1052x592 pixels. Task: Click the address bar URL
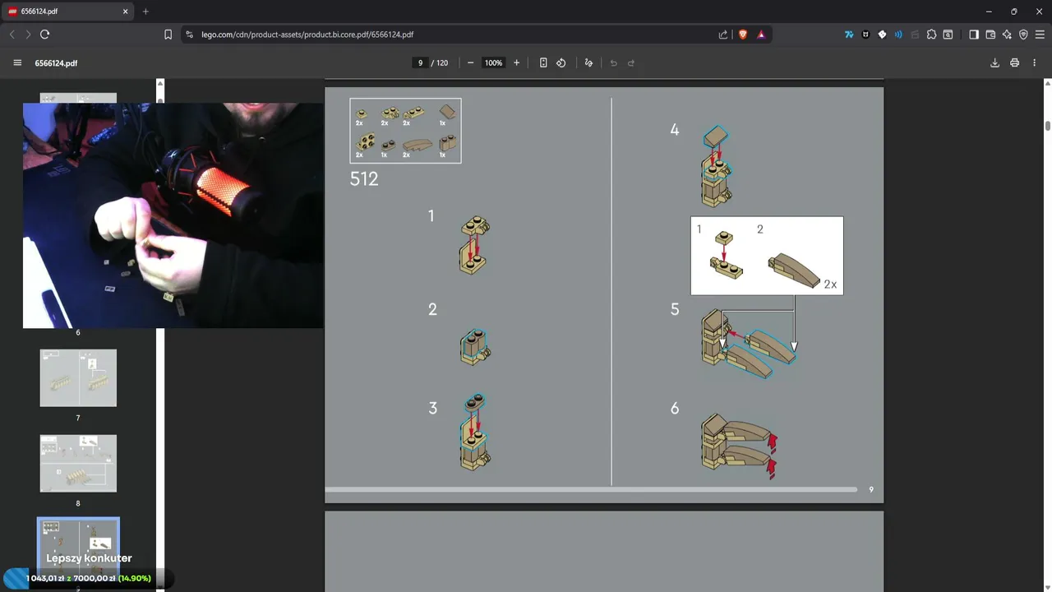coord(307,35)
